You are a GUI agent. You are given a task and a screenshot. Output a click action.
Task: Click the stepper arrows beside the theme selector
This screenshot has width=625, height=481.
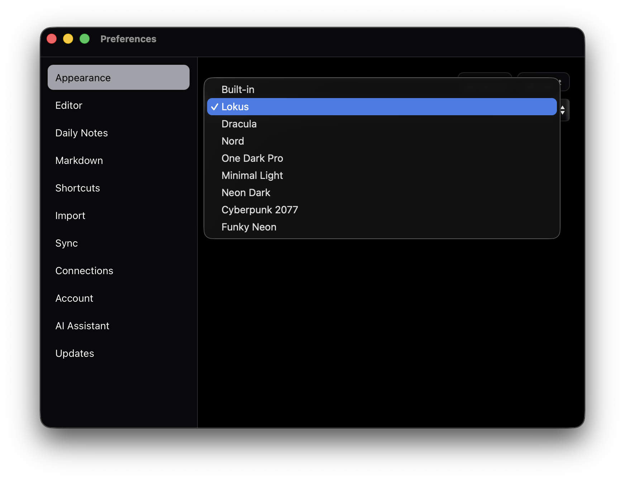tap(563, 110)
